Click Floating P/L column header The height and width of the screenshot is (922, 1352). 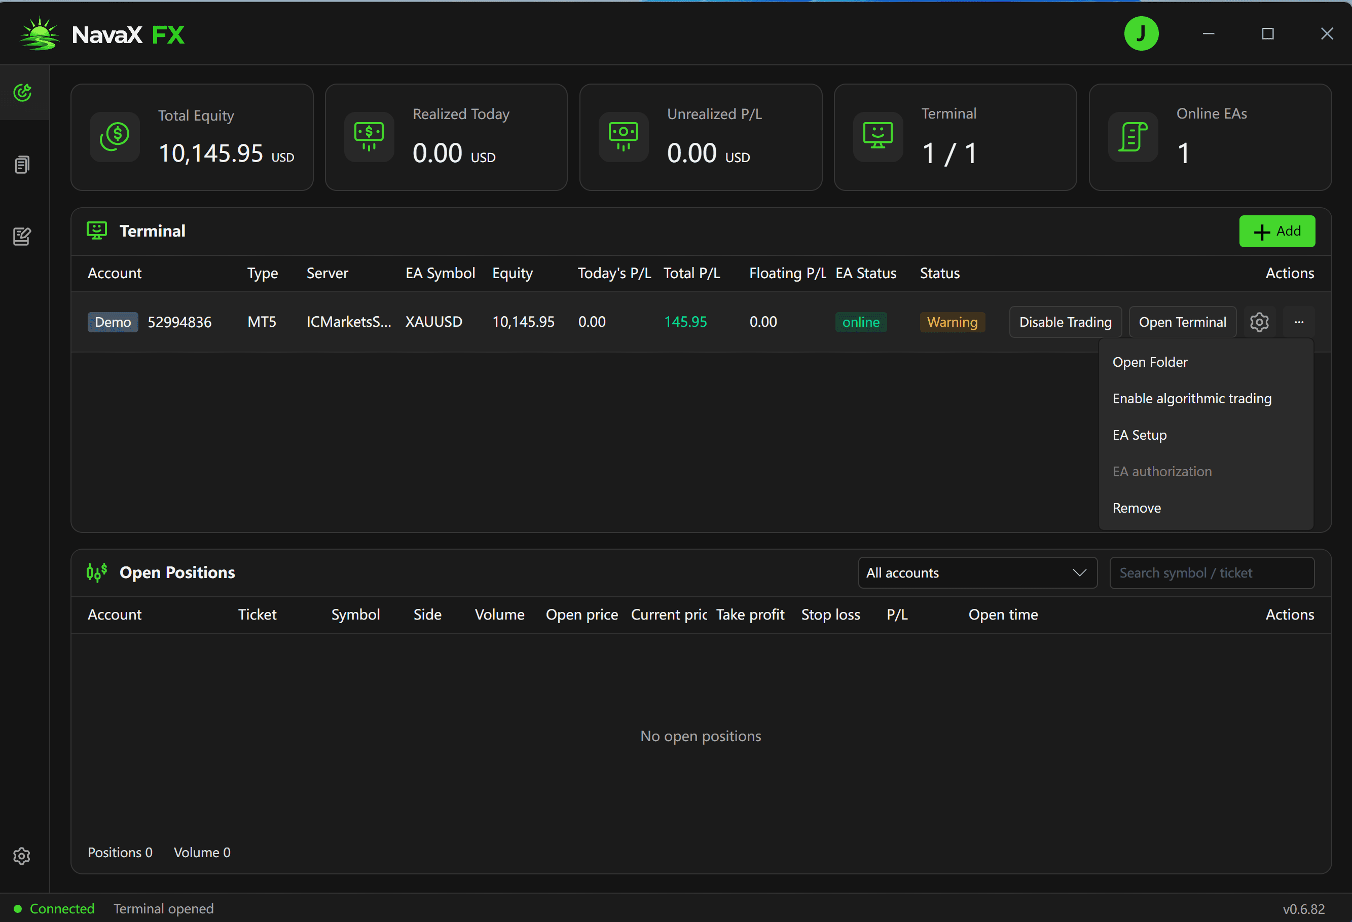tap(788, 273)
